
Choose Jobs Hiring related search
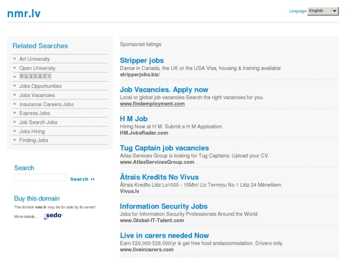coord(32,131)
